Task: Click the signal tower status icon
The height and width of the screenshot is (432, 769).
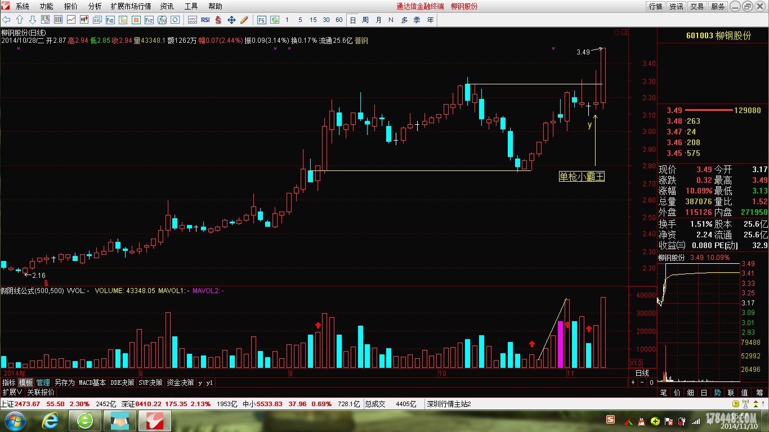Action: click(745, 404)
